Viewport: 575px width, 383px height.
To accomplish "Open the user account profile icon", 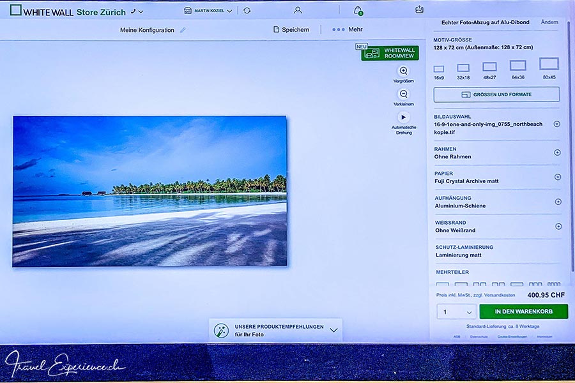I will tap(298, 10).
